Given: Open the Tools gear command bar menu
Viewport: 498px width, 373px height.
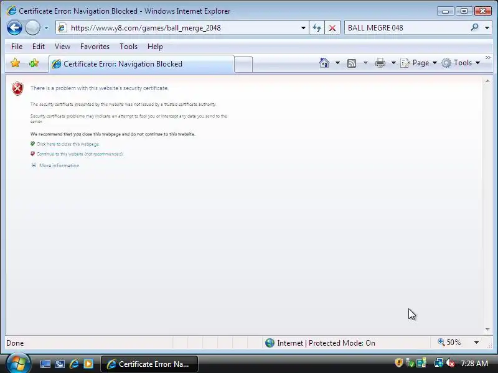Looking at the screenshot, I should click(x=461, y=63).
